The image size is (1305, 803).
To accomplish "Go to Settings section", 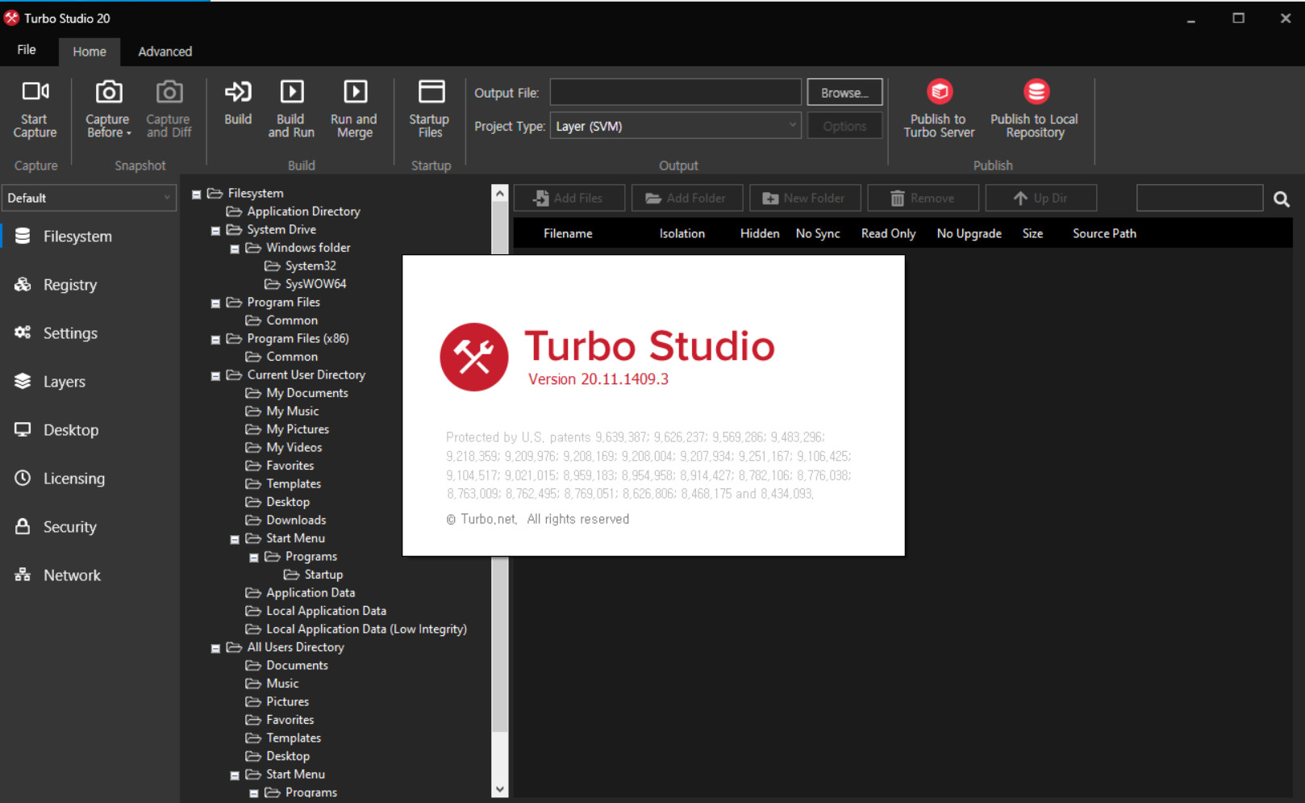I will 90,333.
